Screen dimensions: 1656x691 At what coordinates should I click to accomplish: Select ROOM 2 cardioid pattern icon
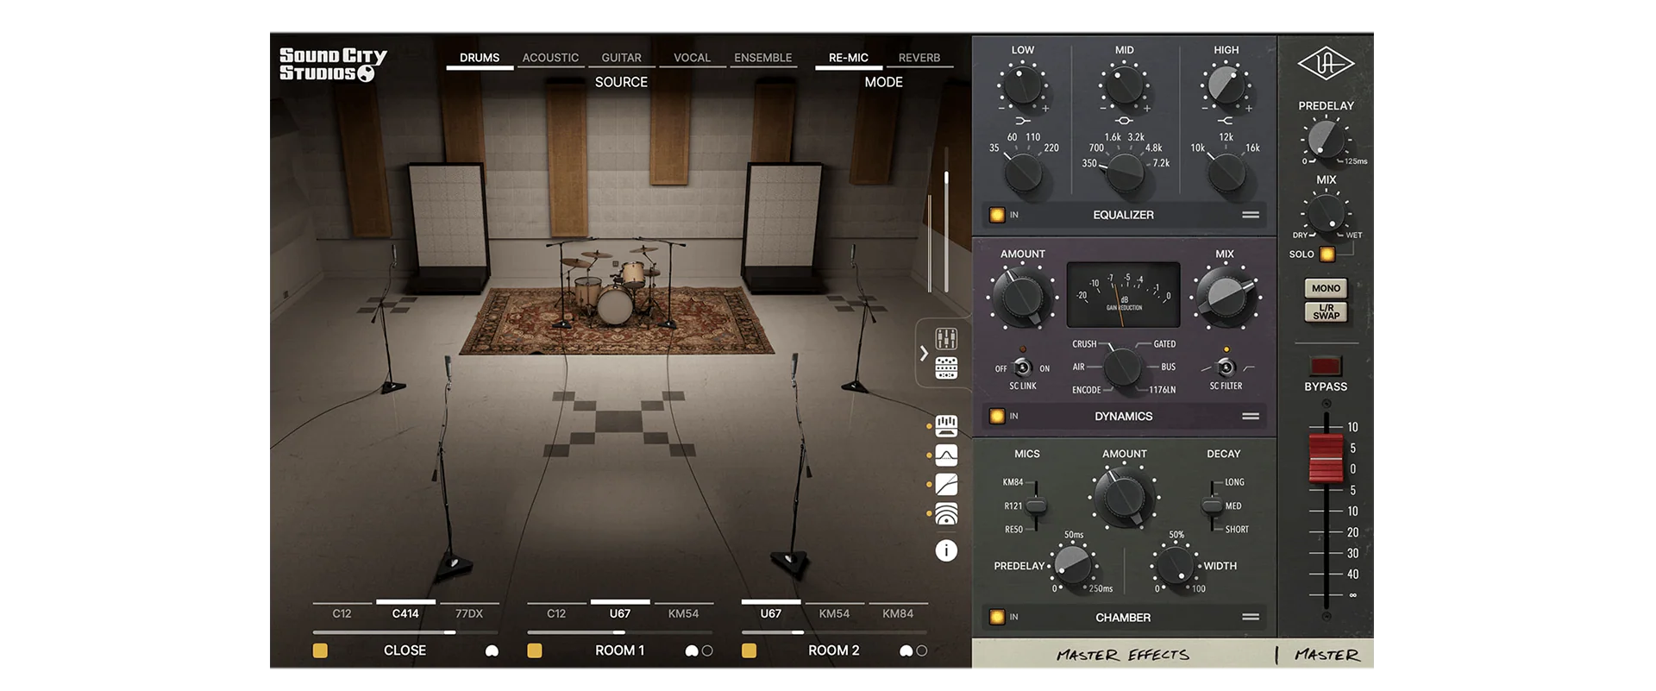click(x=906, y=651)
